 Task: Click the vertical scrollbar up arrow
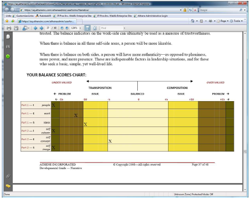point(245,33)
